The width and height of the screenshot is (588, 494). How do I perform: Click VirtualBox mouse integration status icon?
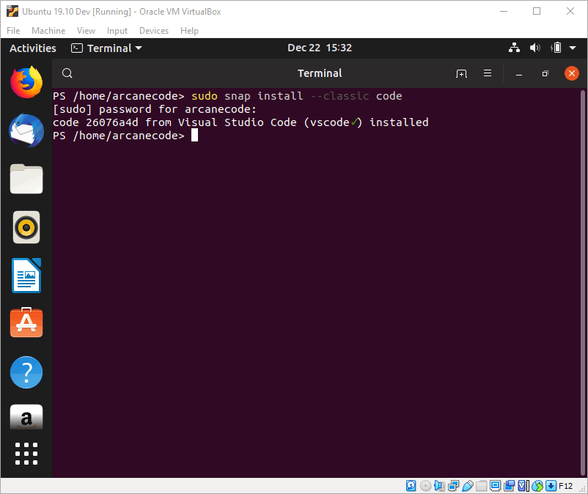coord(537,486)
